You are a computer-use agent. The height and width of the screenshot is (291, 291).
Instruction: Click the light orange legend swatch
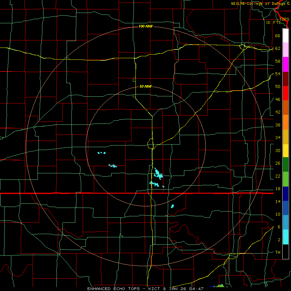(x=286, y=122)
